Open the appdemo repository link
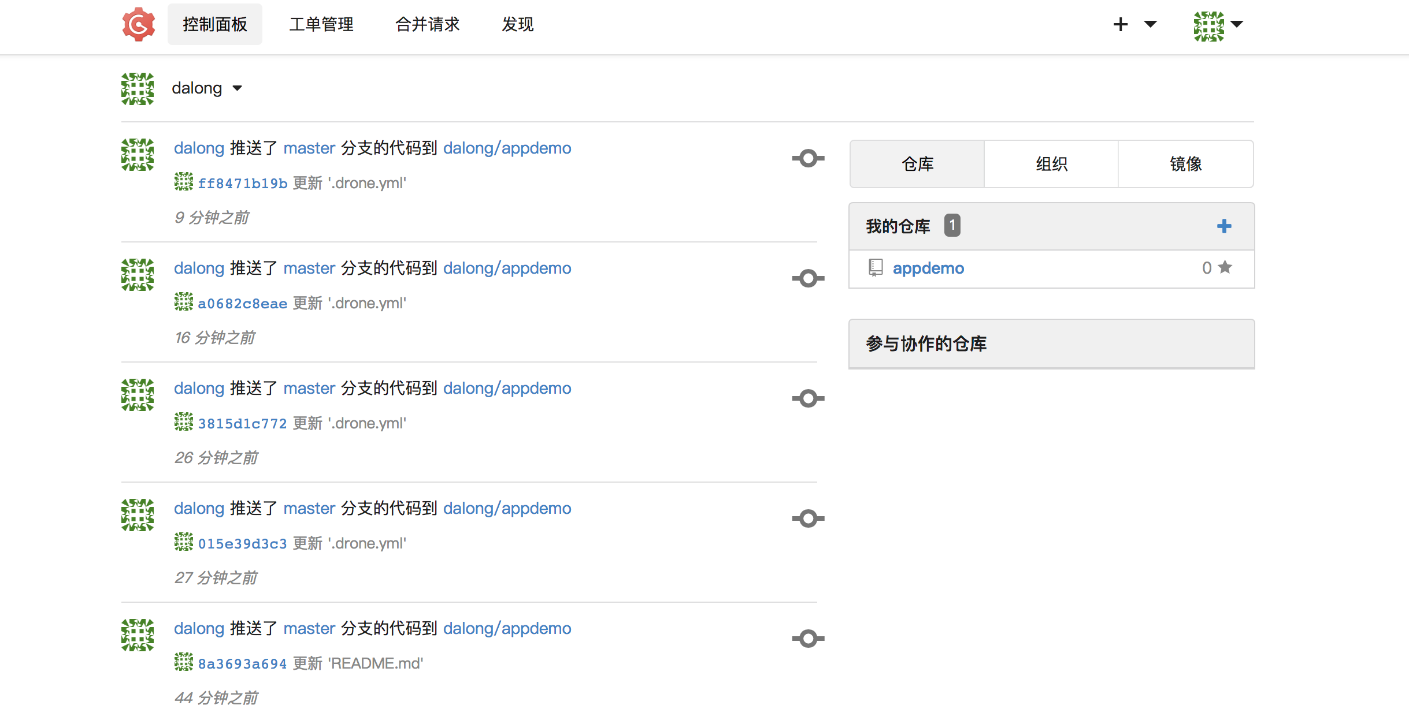 [928, 268]
